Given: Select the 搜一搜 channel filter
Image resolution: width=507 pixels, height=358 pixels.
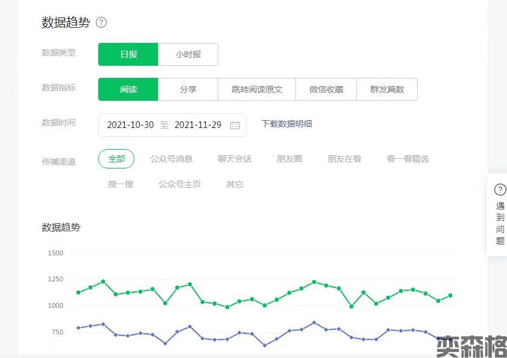Looking at the screenshot, I should [121, 184].
